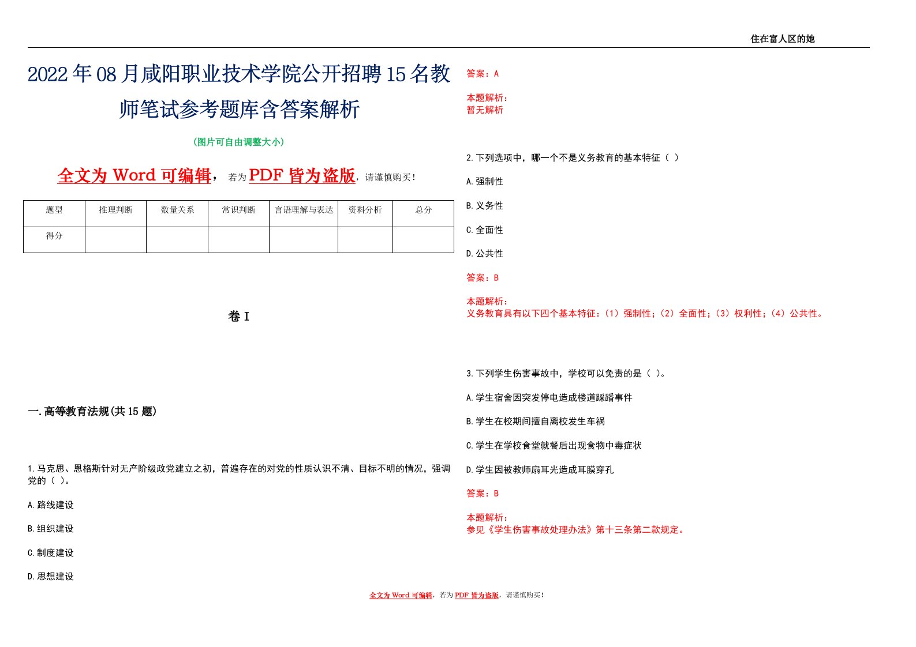
Task: Choose option D.公共性
Action: click(485, 253)
